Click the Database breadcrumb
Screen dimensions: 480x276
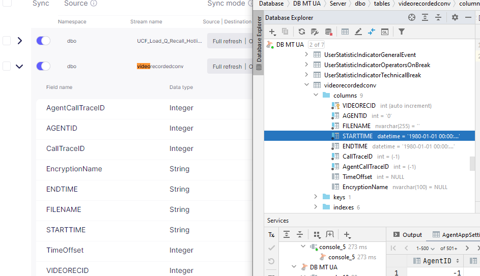pyautogui.click(x=271, y=4)
